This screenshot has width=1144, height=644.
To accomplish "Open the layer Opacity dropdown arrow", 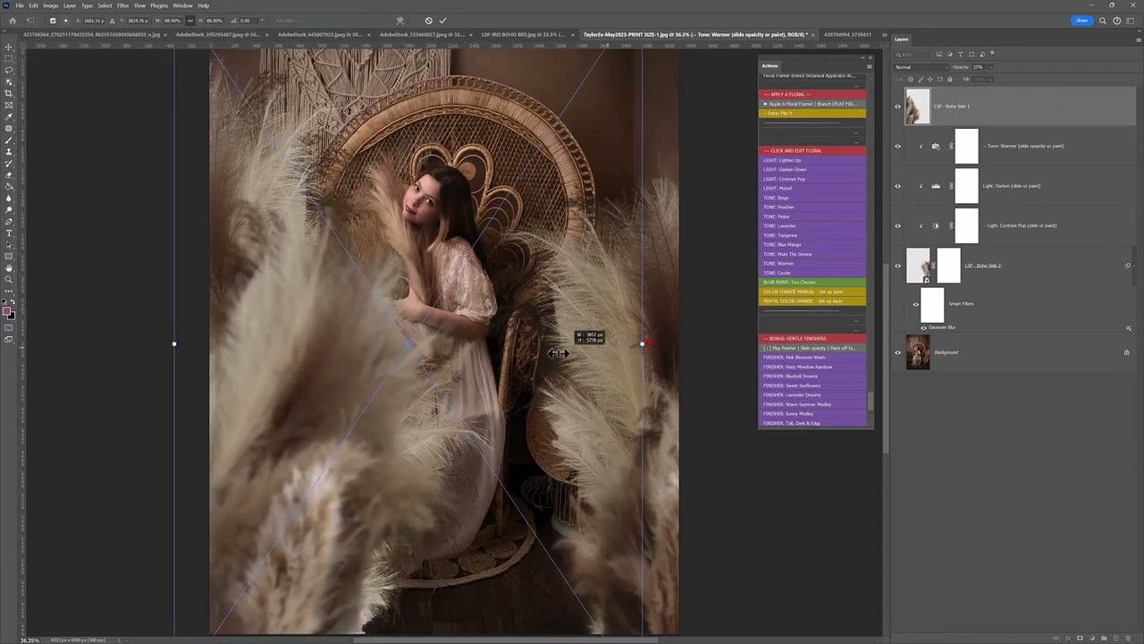I will pyautogui.click(x=989, y=67).
